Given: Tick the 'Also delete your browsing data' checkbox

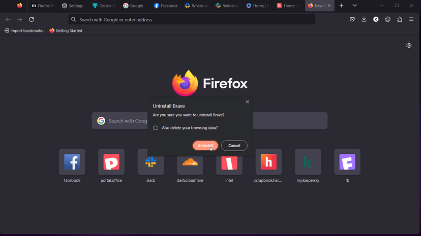Looking at the screenshot, I should pyautogui.click(x=156, y=128).
